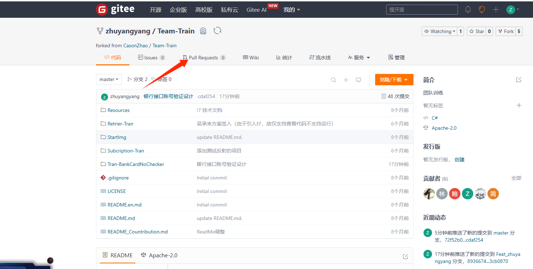
Task: Click the lightbulb suggestion icon
Action: pyautogui.click(x=481, y=10)
